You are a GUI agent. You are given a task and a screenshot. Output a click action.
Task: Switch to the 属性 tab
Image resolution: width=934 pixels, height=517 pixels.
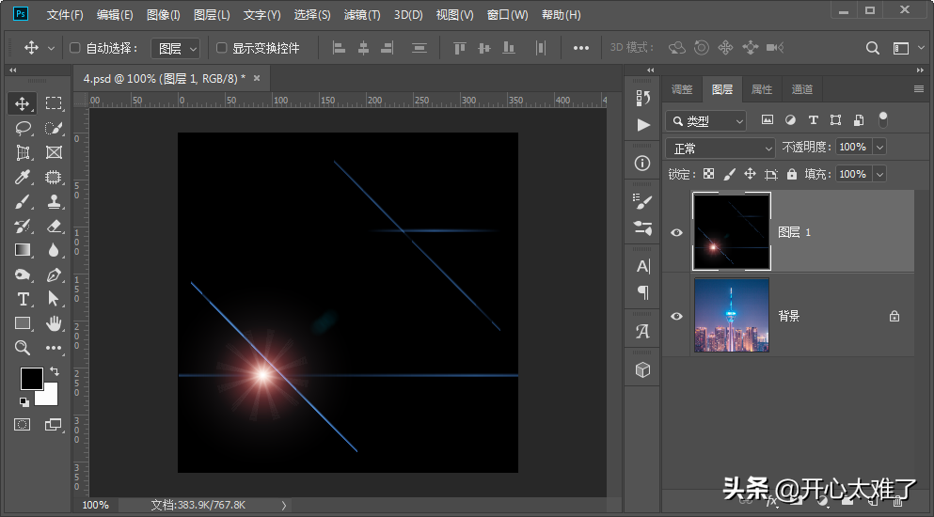761,89
